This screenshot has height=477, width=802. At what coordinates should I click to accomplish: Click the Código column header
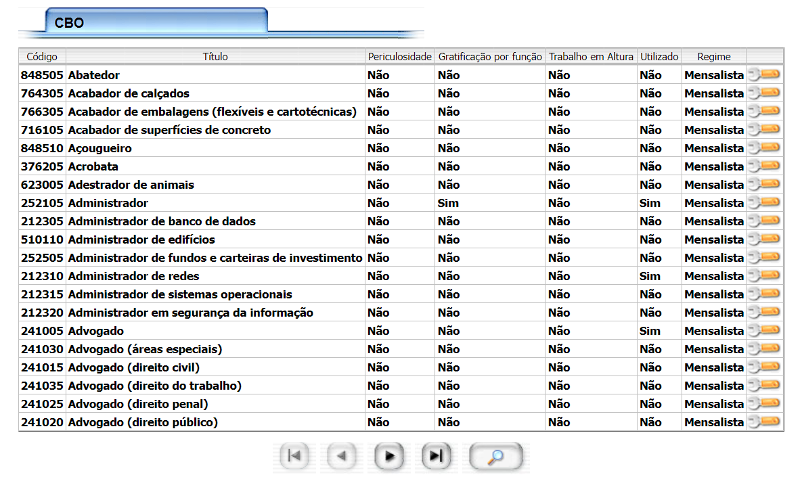point(42,57)
